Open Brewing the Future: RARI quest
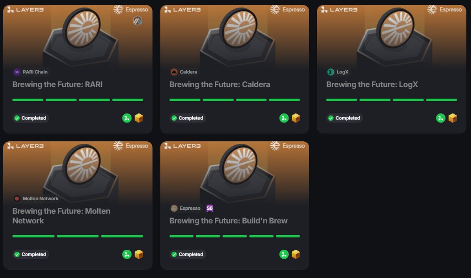The image size is (471, 278). pyautogui.click(x=57, y=84)
